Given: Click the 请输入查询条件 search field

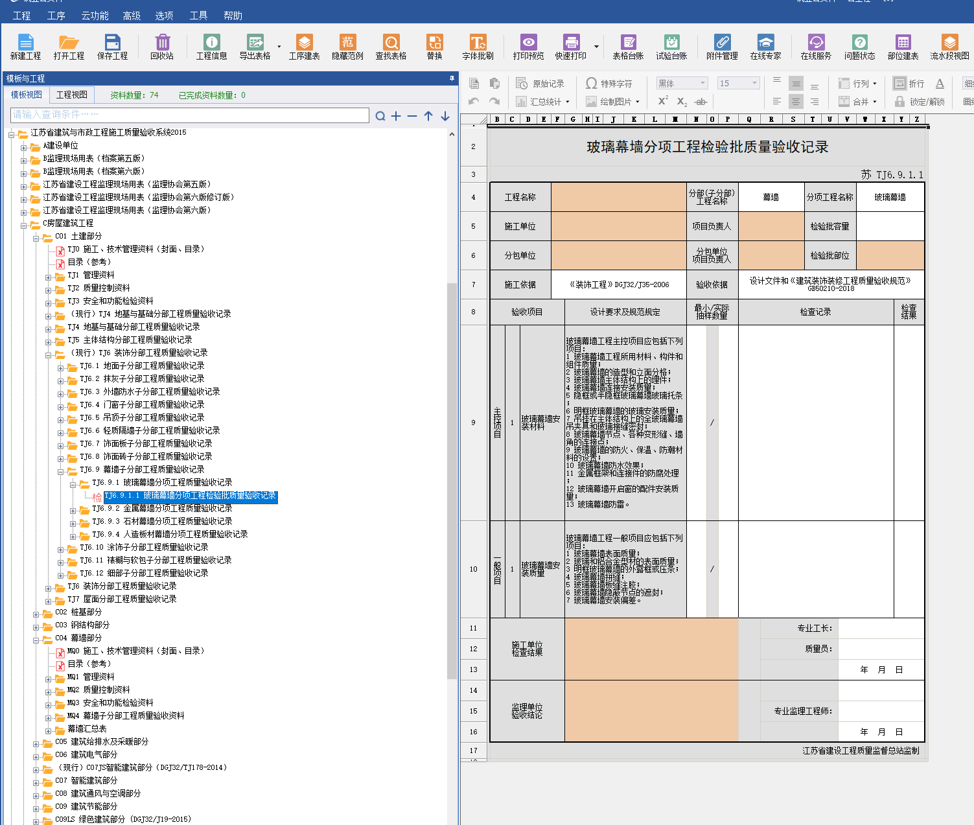Looking at the screenshot, I should (190, 115).
